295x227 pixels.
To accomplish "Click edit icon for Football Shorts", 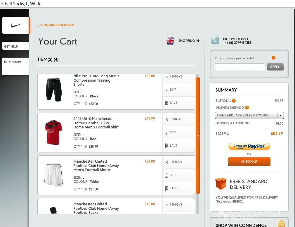I will pos(166,176).
